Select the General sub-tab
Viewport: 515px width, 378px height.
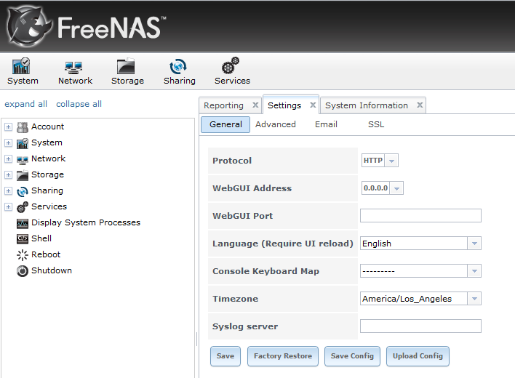(225, 124)
